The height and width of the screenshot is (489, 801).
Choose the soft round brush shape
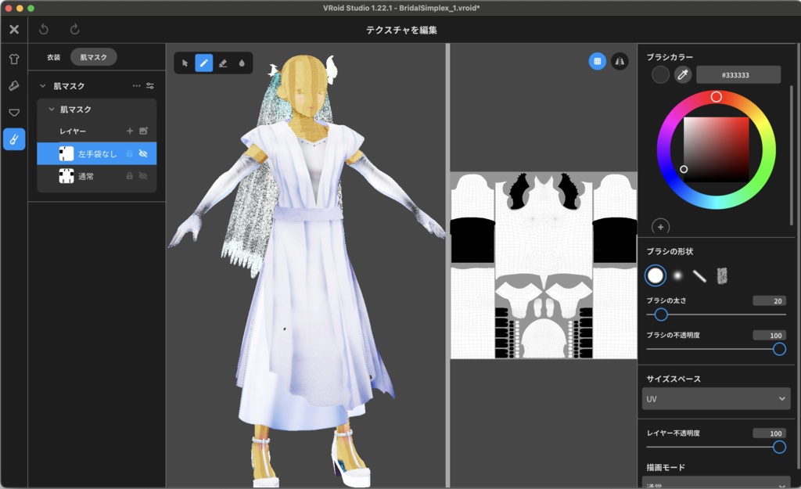pos(677,276)
